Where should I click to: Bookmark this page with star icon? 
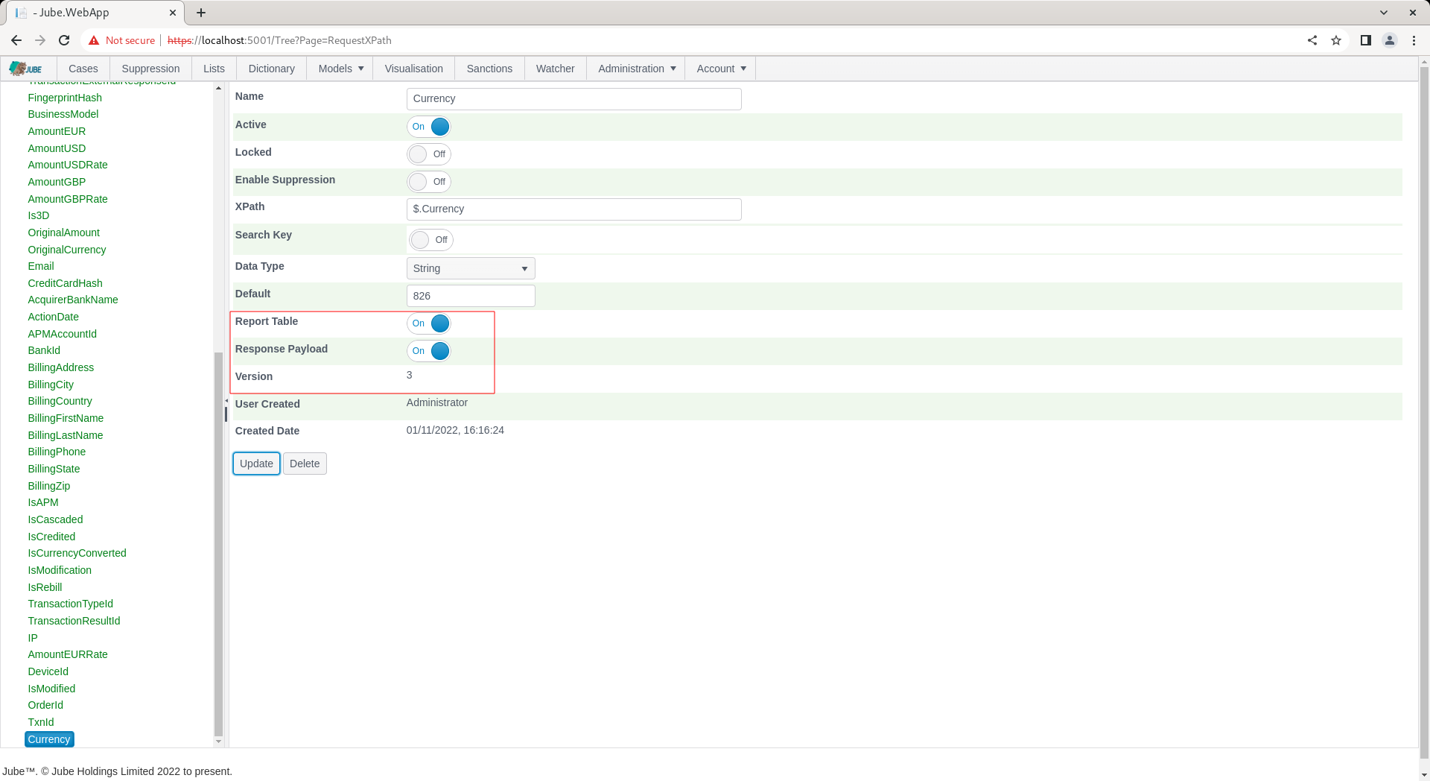coord(1336,40)
